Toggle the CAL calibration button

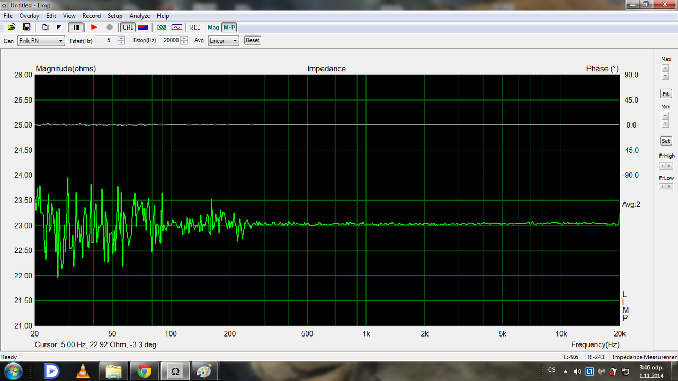pos(128,27)
